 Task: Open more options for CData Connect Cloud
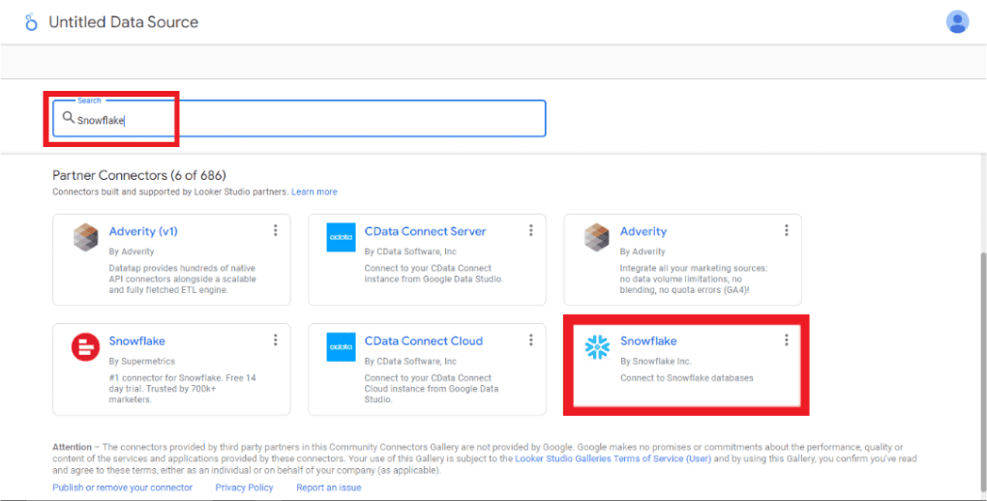tap(530, 339)
